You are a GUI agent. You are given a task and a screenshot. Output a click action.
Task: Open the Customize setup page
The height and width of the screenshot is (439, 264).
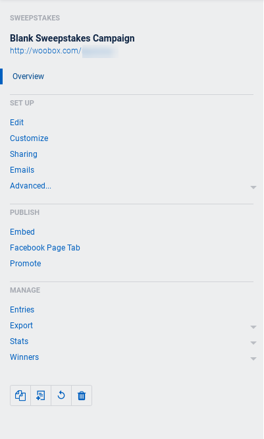[29, 138]
